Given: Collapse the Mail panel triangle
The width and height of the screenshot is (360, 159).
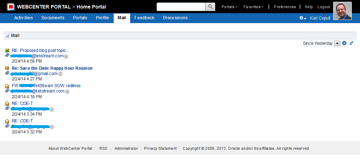Looking at the screenshot, I should (x=7, y=36).
